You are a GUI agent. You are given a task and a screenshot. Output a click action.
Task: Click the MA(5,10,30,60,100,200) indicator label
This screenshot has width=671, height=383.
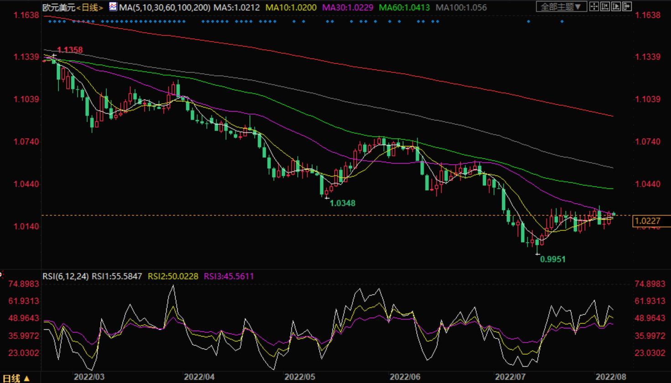tap(165, 8)
